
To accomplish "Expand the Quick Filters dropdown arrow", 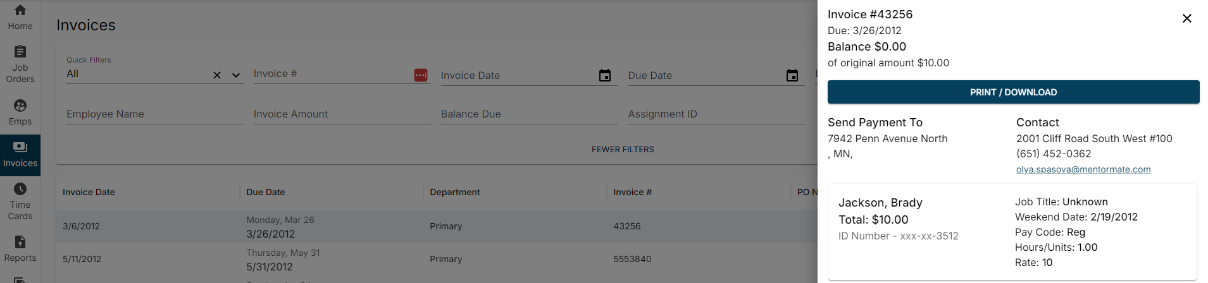I will [x=236, y=75].
